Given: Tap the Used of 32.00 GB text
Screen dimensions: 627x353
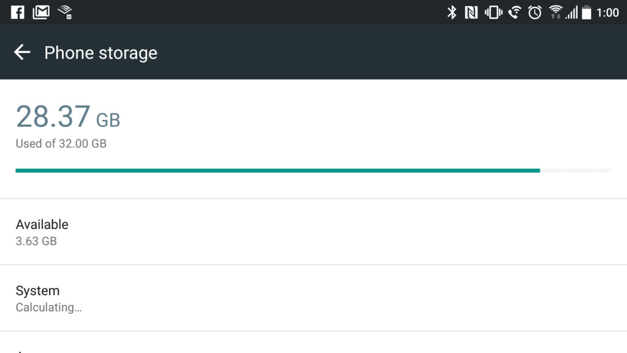Looking at the screenshot, I should click(x=61, y=144).
